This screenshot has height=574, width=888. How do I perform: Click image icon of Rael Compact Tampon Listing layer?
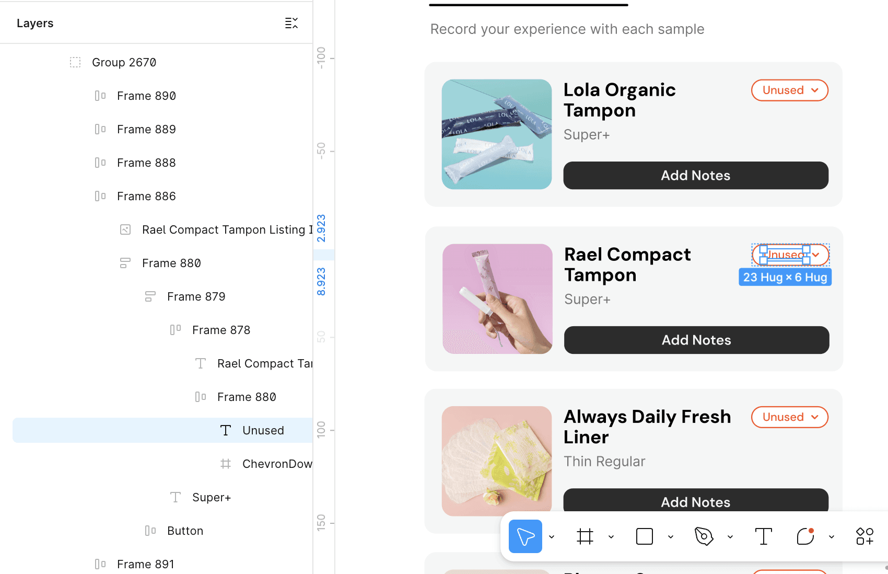pyautogui.click(x=125, y=229)
